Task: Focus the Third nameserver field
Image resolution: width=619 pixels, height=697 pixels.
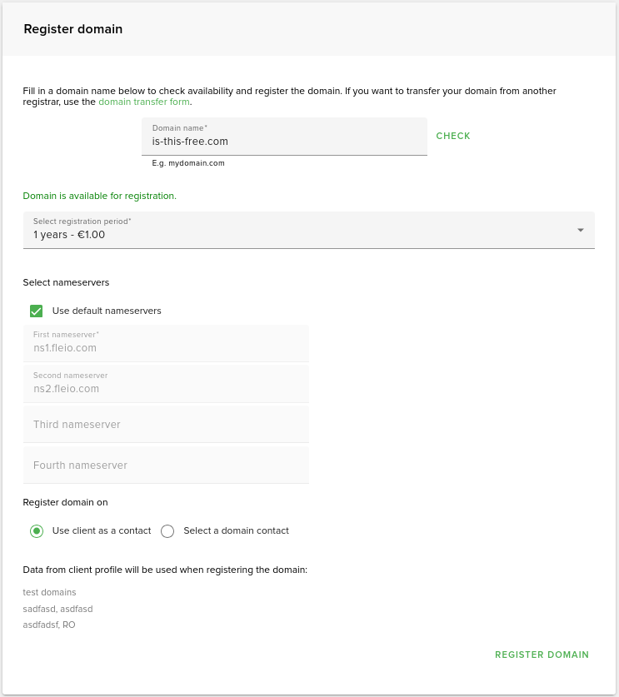Action: 166,425
